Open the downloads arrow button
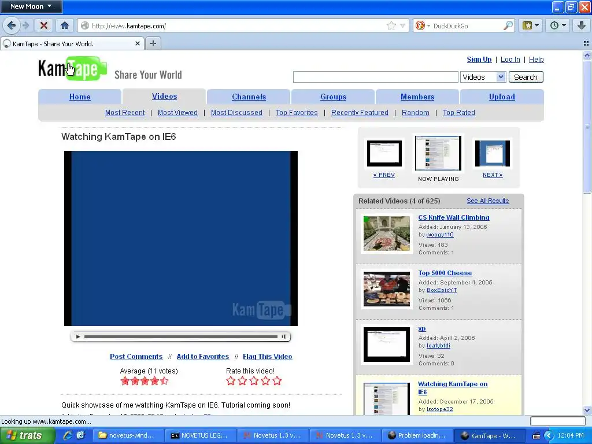Screen dimensions: 592x444 582,25
